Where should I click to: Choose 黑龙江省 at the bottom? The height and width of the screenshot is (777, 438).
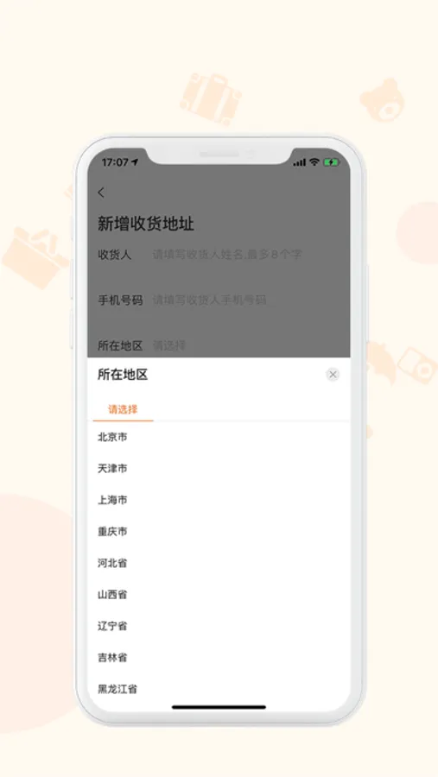(x=219, y=689)
